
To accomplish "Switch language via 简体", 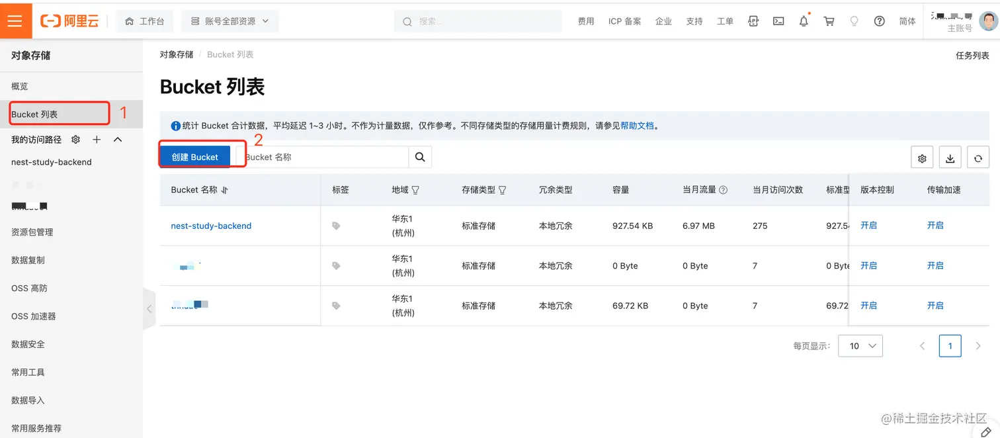I will pyautogui.click(x=907, y=21).
